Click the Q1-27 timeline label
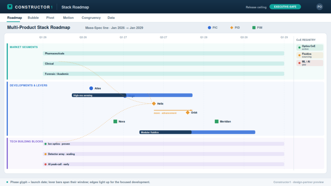This screenshot has width=331, height=186. coord(123,37)
